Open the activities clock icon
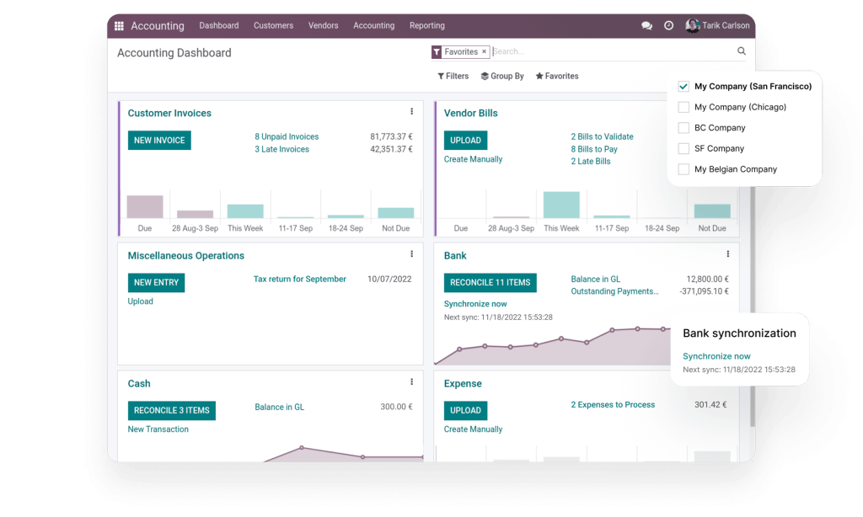 tap(668, 26)
